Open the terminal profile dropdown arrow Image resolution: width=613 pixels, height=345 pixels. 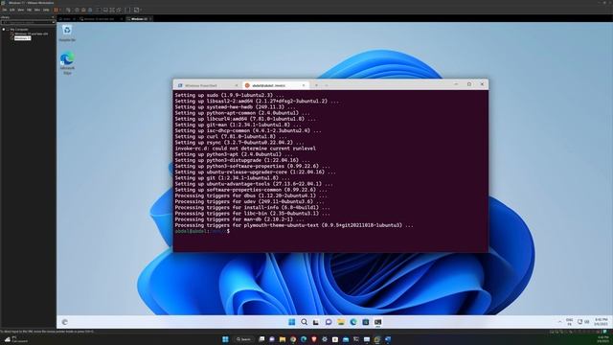tap(326, 85)
